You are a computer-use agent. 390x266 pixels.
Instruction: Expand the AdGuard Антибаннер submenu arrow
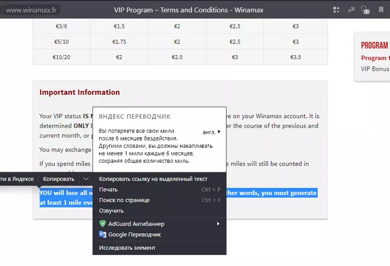click(218, 224)
